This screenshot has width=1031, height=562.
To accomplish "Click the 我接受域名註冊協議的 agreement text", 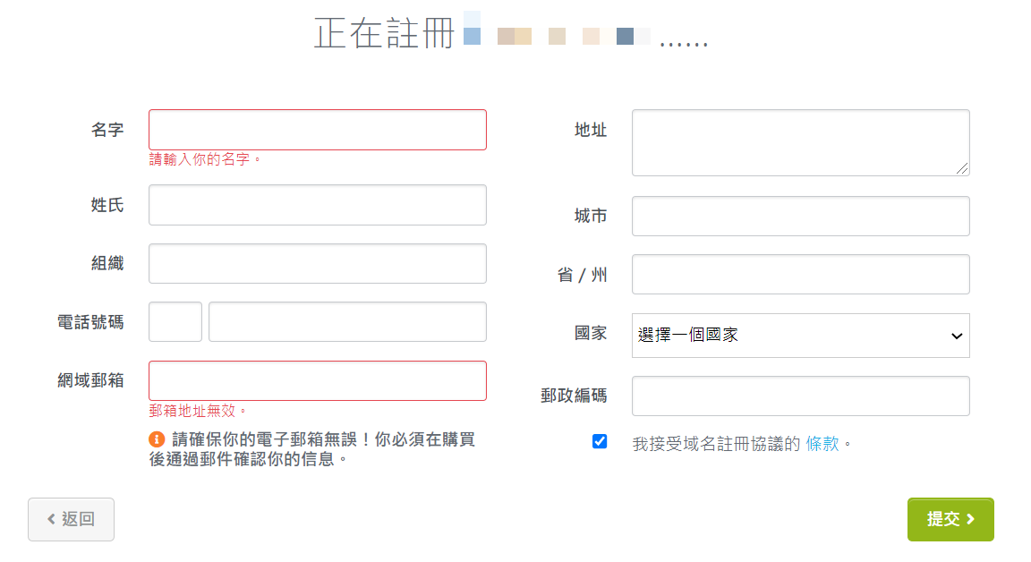I will click(716, 444).
